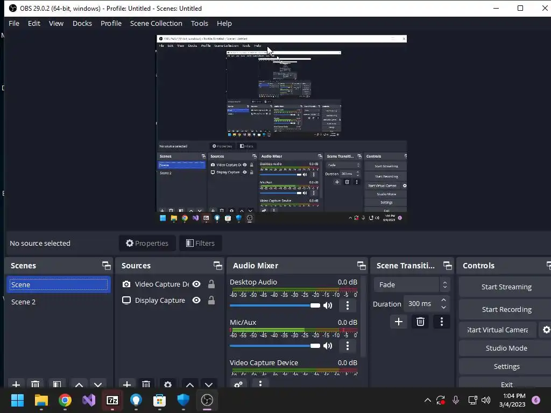The height and width of the screenshot is (413, 551).
Task: Select the Scene item in Scenes list
Action: pyautogui.click(x=58, y=284)
